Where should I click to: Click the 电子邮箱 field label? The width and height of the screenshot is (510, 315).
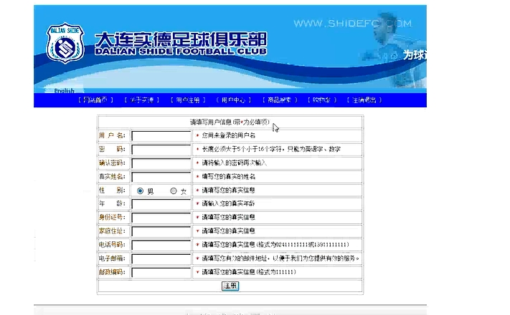(112, 258)
